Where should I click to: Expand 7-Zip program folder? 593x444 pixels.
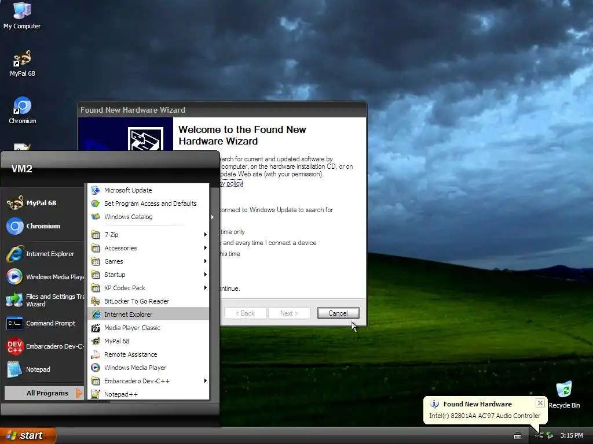149,235
